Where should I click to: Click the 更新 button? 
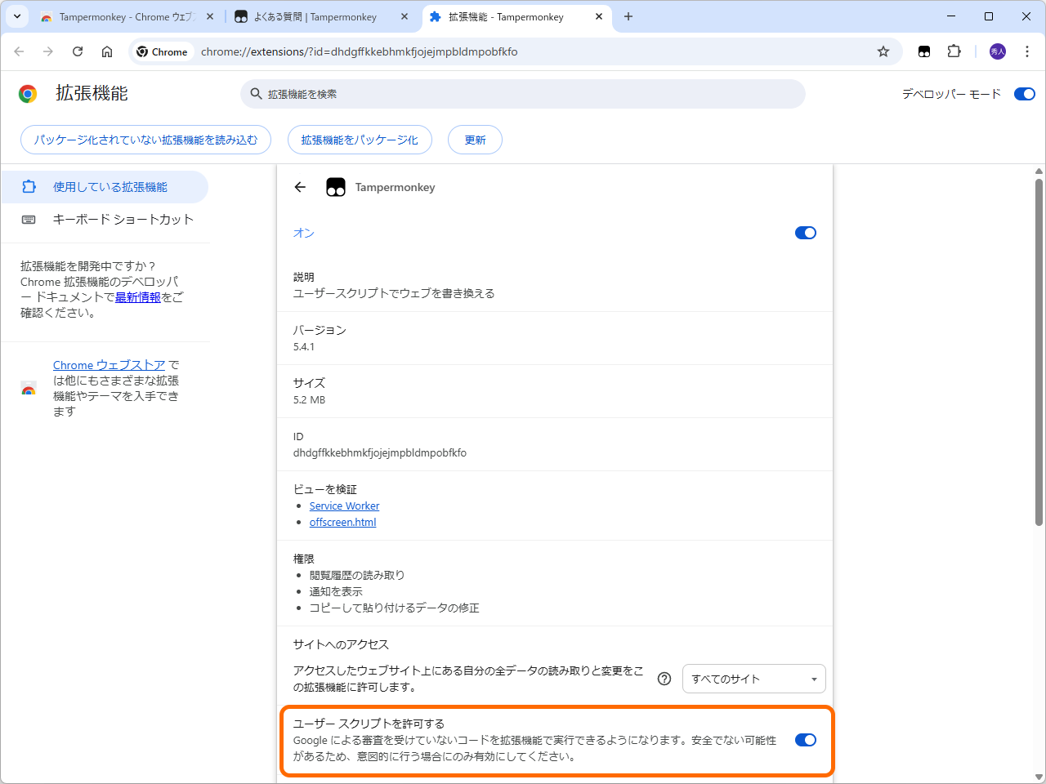475,140
